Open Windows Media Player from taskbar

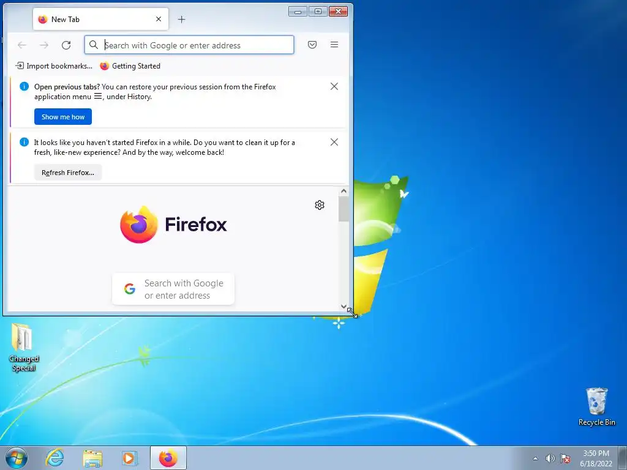point(130,458)
